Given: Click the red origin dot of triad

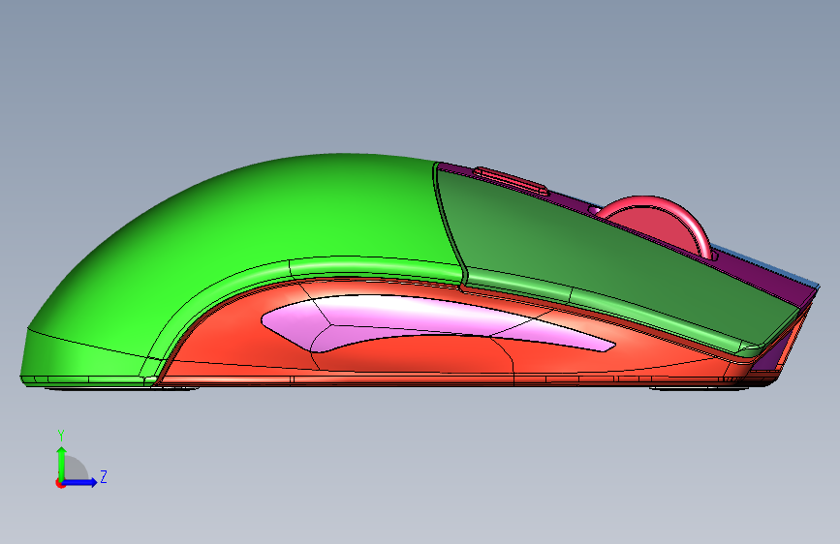Looking at the screenshot, I should pos(60,483).
